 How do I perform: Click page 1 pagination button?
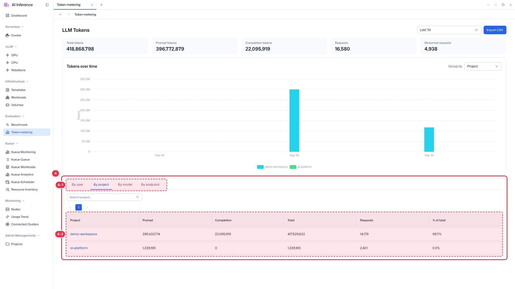79,207
